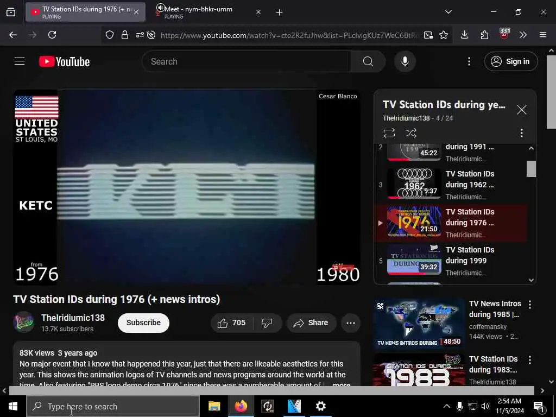556x417 pixels.
Task: Close the Meet nym-bhkr-umm tab
Action: [258, 12]
